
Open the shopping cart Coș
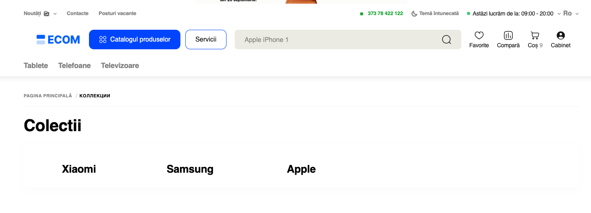pyautogui.click(x=534, y=36)
